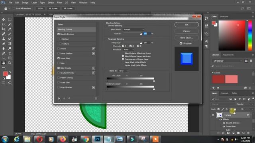Click the dark red swatch in Libraries

click(218, 79)
